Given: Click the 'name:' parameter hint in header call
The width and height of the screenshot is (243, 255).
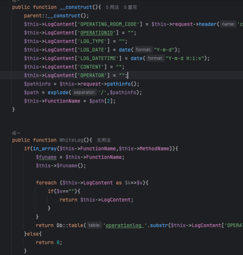Looking at the screenshot, I should point(228,24).
